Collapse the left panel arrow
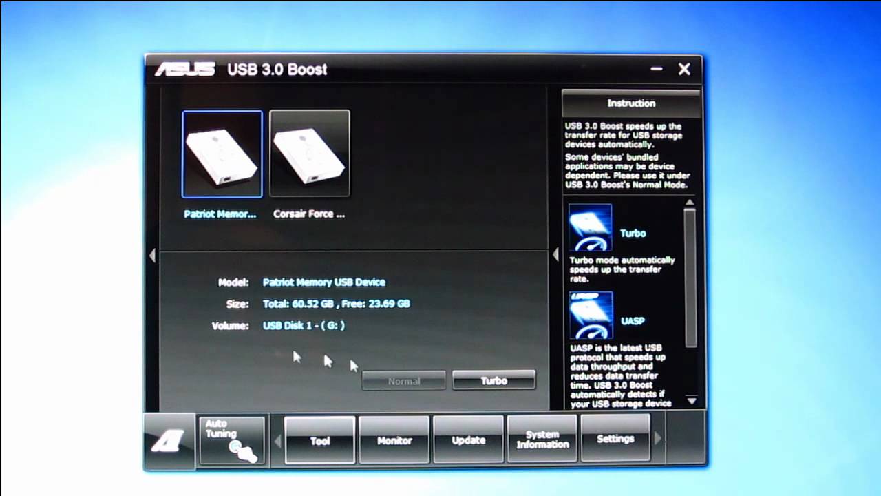881x496 pixels. (152, 256)
